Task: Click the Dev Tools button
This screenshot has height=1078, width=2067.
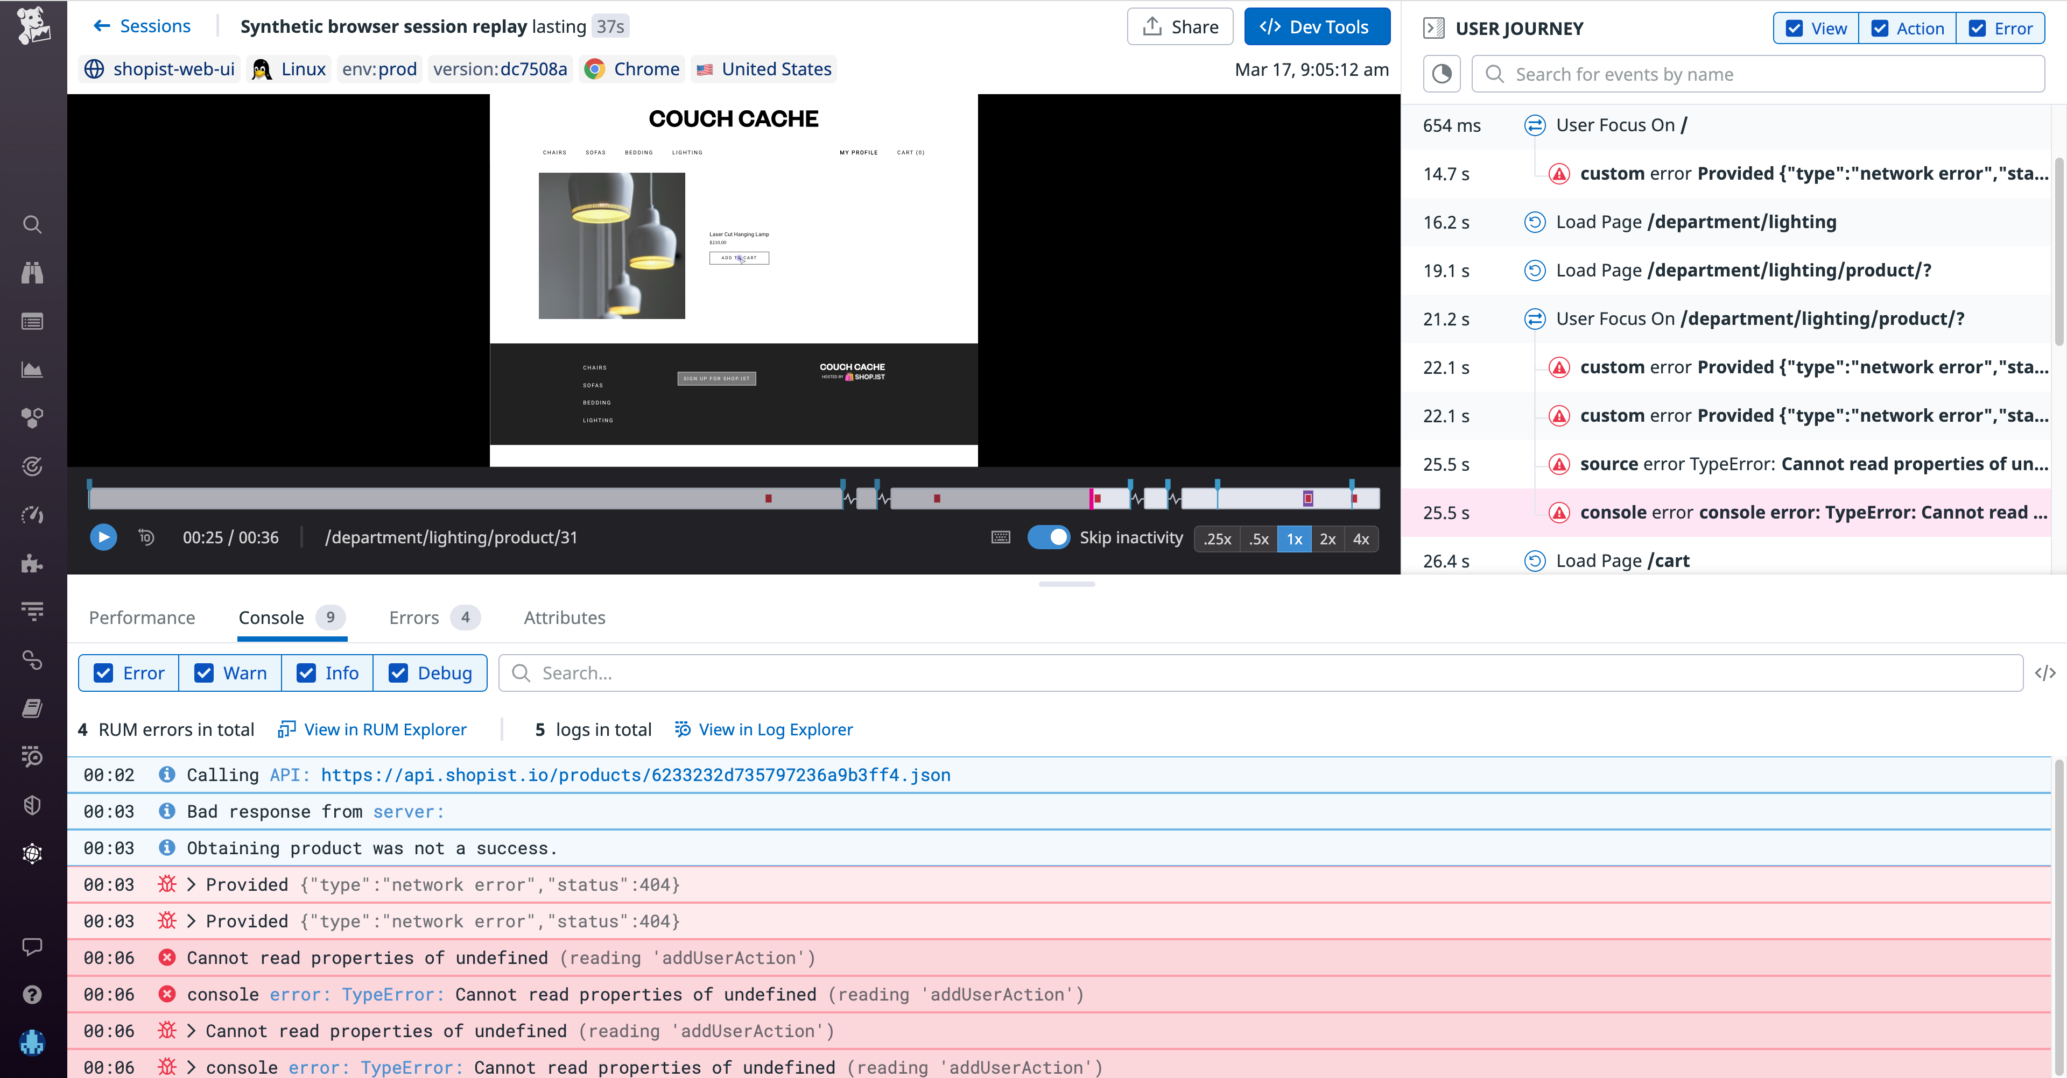Action: pyautogui.click(x=1317, y=26)
